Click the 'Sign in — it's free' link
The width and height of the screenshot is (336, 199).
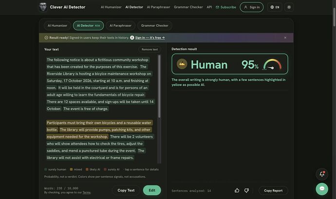[x=150, y=37]
